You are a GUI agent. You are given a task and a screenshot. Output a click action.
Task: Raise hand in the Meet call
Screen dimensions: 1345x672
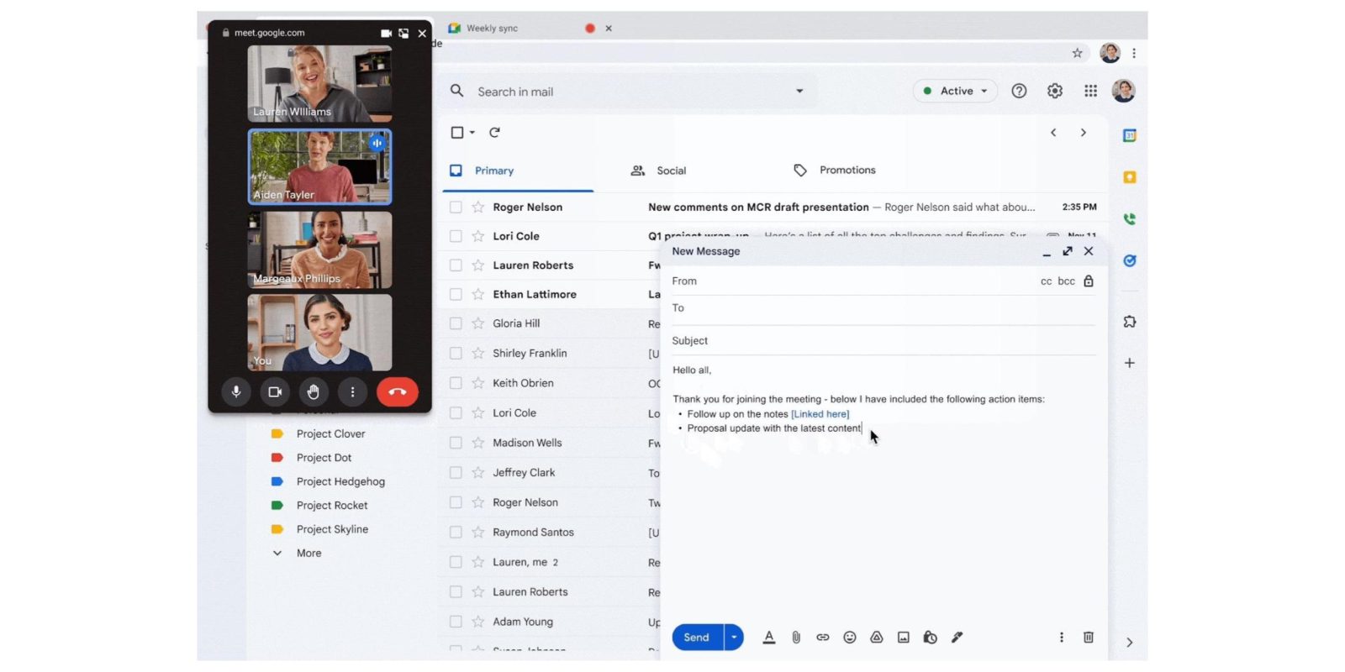[314, 392]
